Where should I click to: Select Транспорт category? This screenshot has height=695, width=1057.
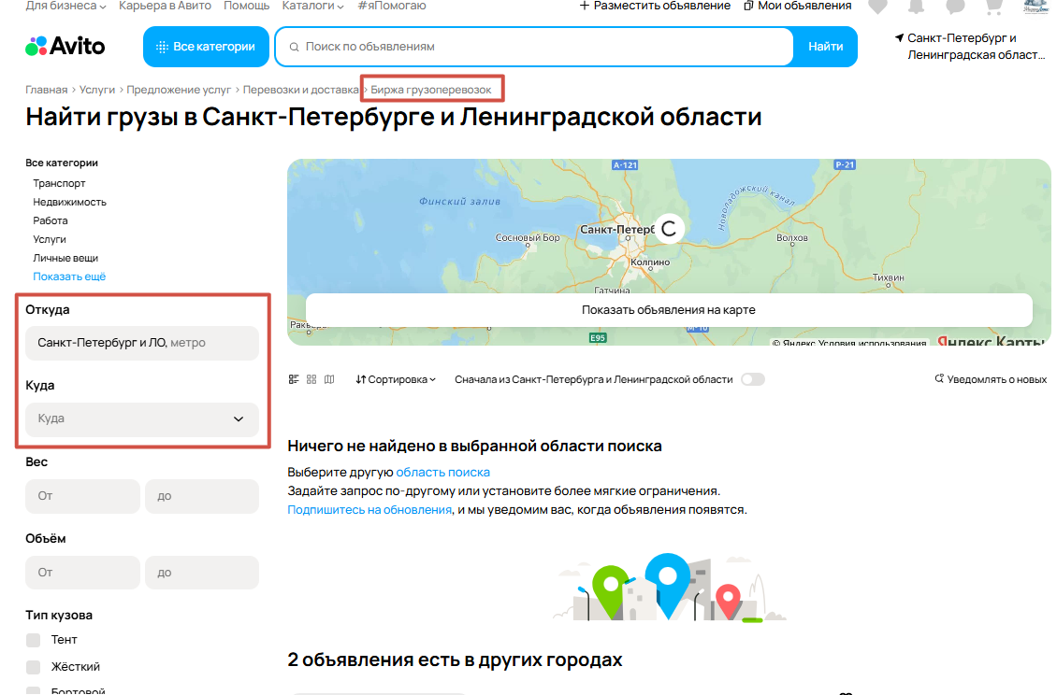[x=59, y=183]
